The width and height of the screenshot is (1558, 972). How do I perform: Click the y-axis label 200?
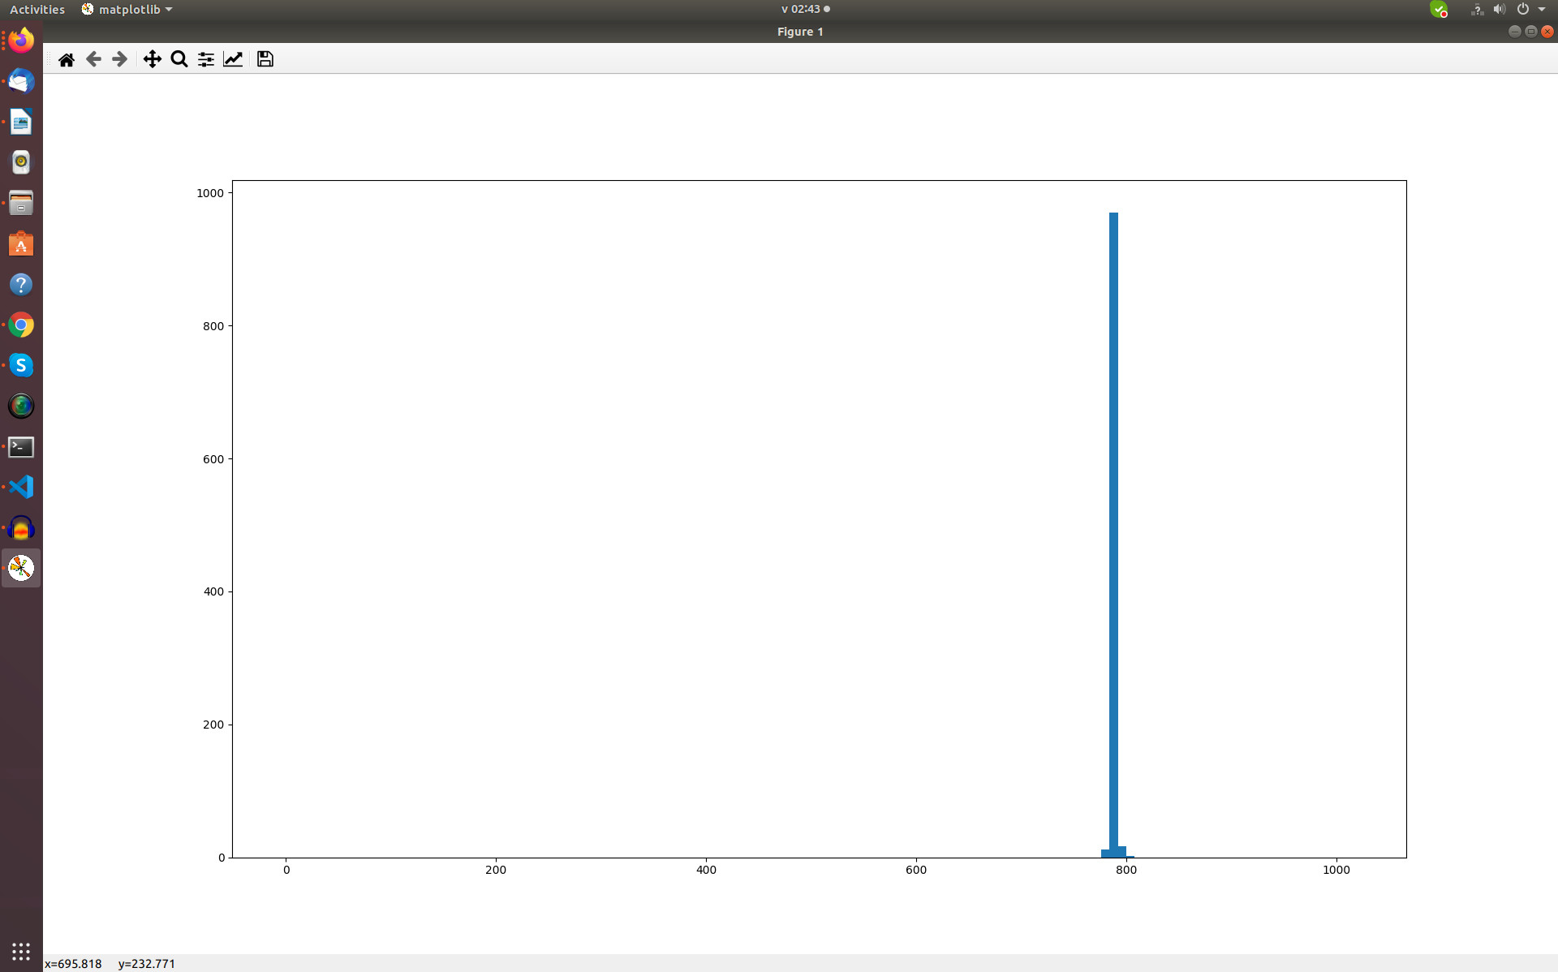coord(213,725)
